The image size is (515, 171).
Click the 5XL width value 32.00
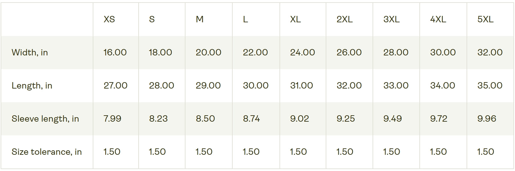(x=490, y=53)
